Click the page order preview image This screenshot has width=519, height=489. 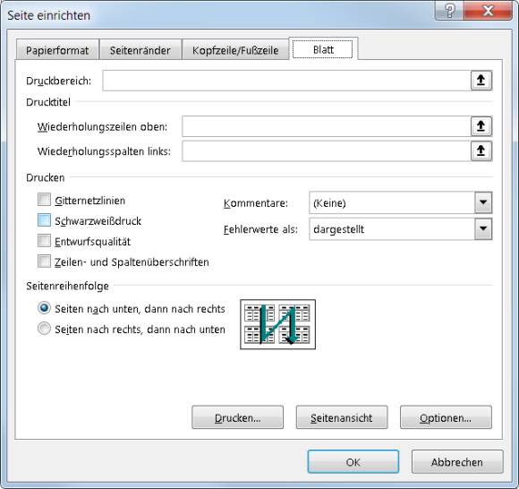click(x=277, y=324)
